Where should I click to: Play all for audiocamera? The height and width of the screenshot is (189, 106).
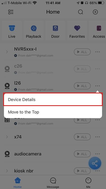click(82, 154)
